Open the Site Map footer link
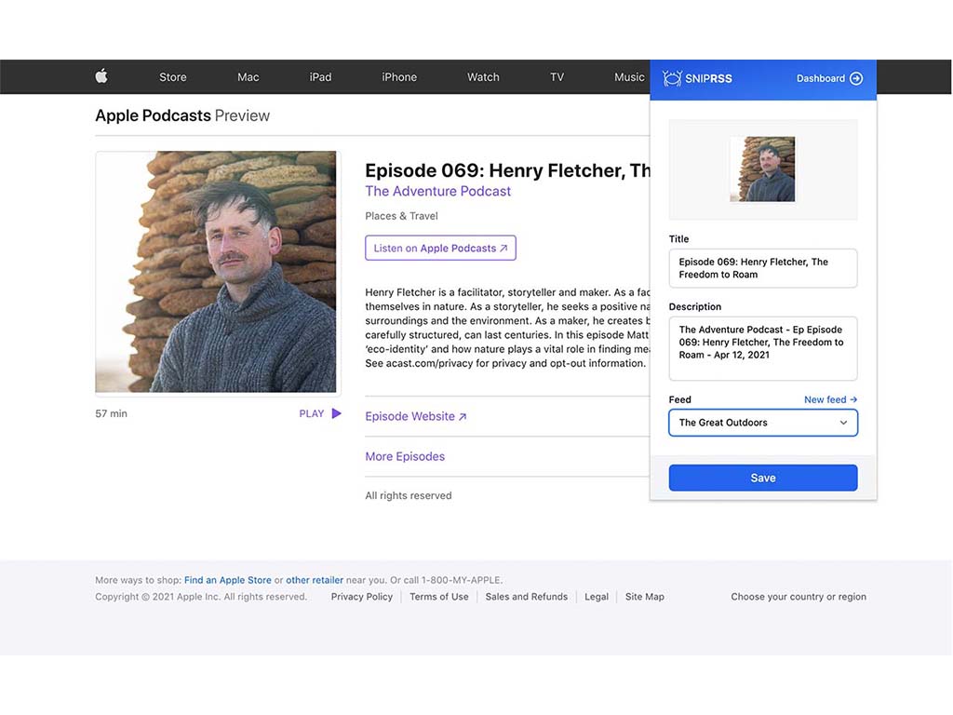This screenshot has width=953, height=715. tap(644, 597)
